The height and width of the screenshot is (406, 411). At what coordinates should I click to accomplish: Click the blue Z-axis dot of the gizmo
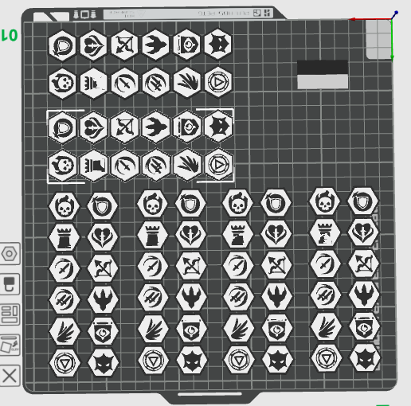(x=396, y=12)
